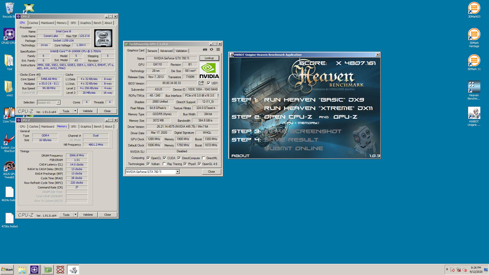489x275 pixels.
Task: Toggle the UEFI checkbox in GPU-Z
Action: (209, 83)
